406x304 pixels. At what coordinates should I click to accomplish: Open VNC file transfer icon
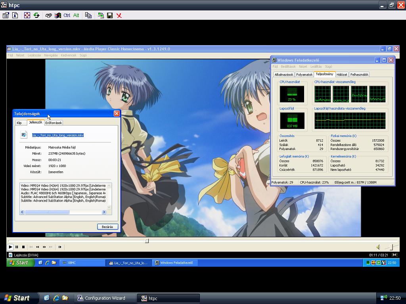pyautogui.click(x=88, y=15)
